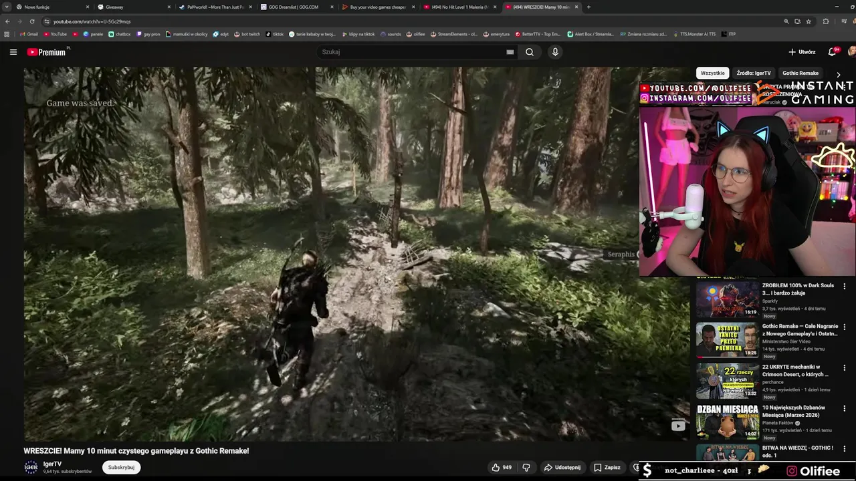
Task: Click the YouTube watermark icon on video
Action: coord(678,426)
